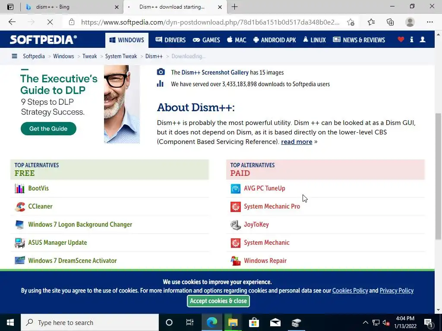Click the muted volume tray icon
442x331 pixels.
pyautogui.click(x=386, y=322)
